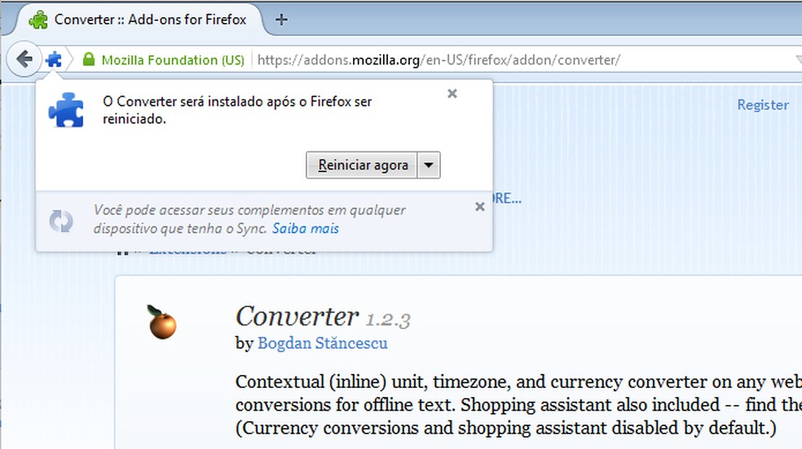Dismiss the Sync complementos message
The height and width of the screenshot is (449, 802).
click(480, 207)
